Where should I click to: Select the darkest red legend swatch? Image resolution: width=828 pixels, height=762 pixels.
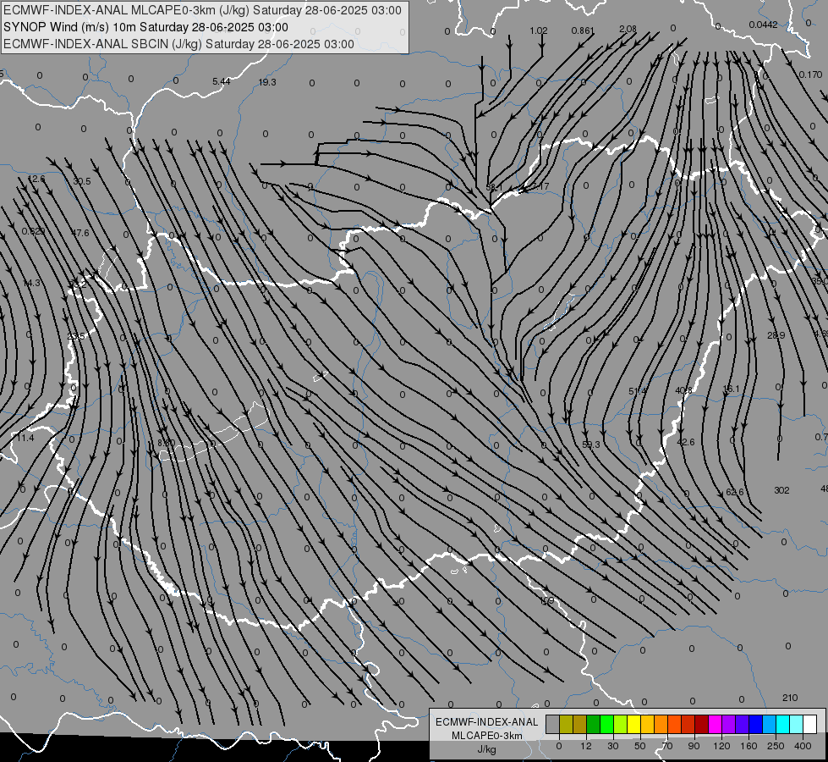coord(702,725)
